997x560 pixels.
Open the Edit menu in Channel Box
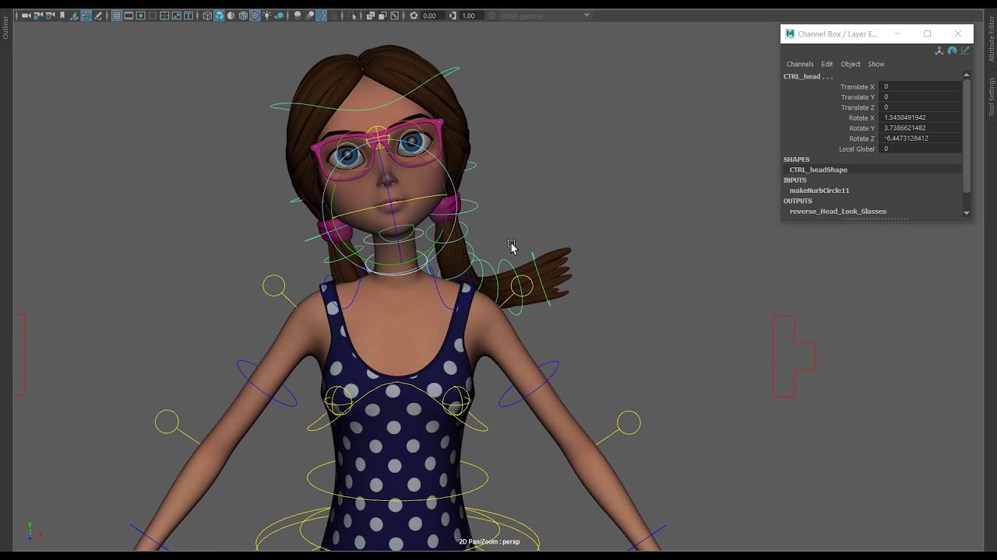(826, 64)
